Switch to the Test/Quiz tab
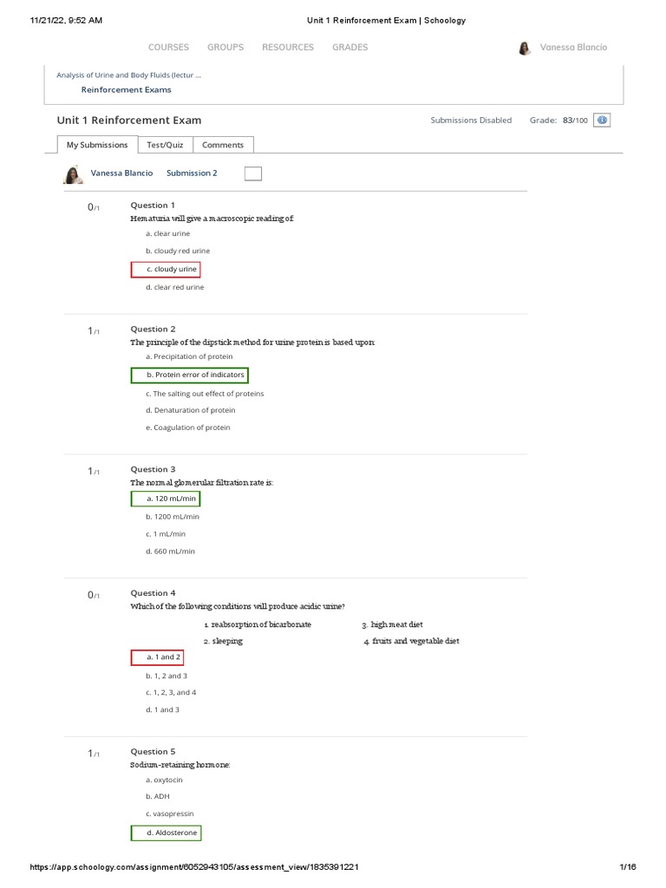 pos(164,145)
